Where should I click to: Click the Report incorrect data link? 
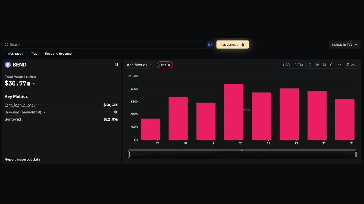[22, 160]
